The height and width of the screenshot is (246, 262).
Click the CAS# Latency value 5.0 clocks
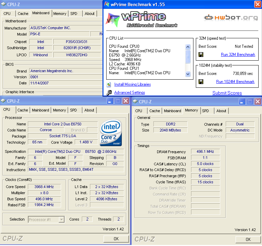(205, 164)
